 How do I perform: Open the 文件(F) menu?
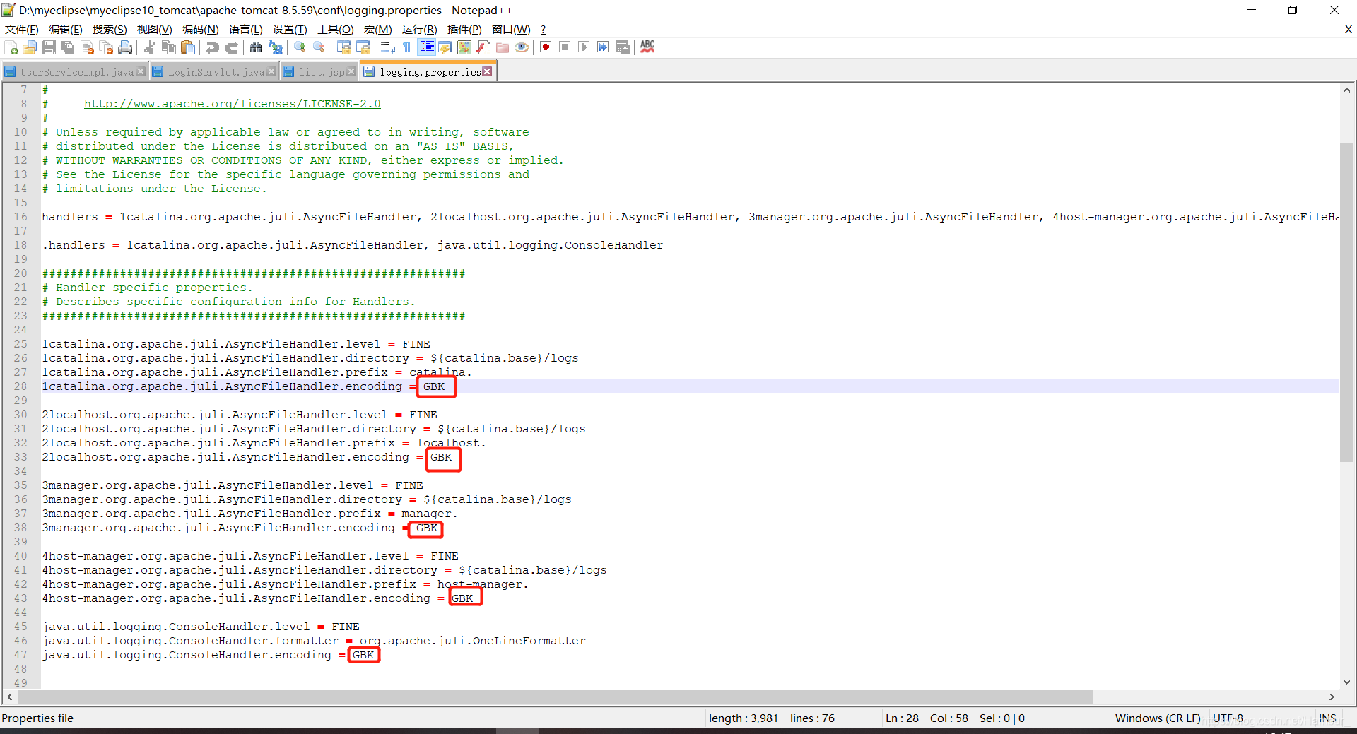[22, 30]
